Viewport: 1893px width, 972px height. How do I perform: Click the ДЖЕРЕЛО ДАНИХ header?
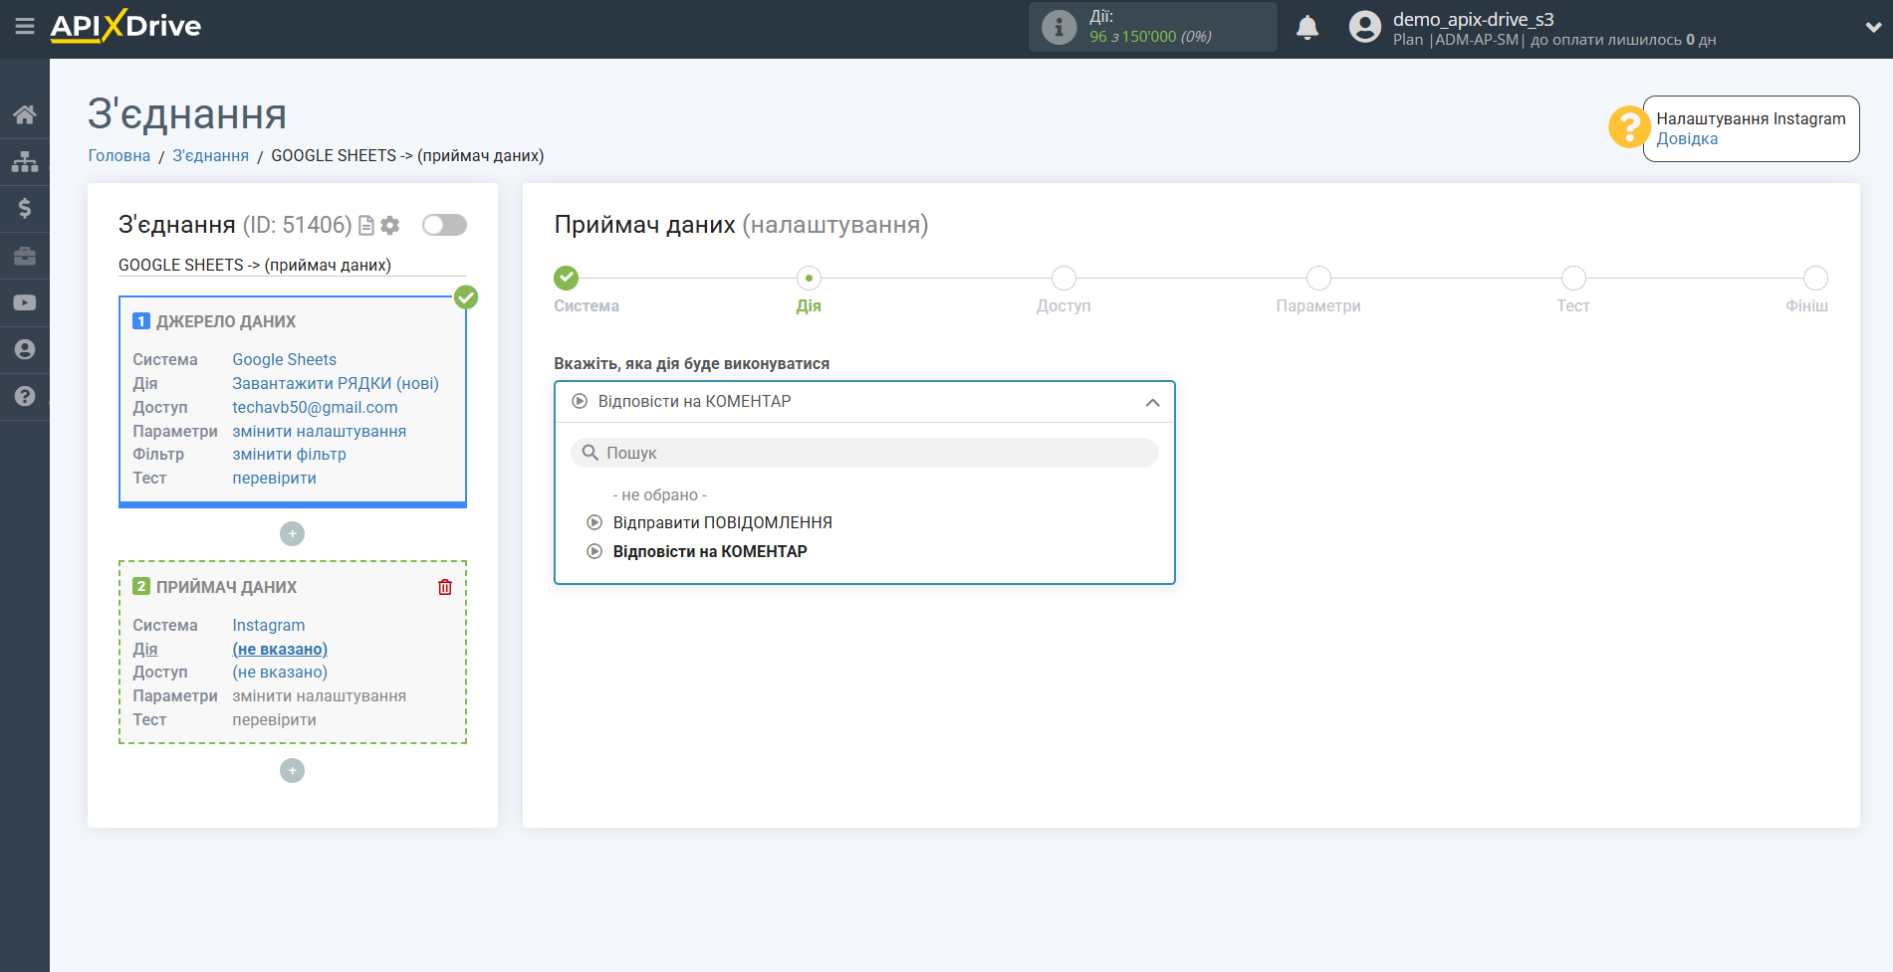[226, 321]
